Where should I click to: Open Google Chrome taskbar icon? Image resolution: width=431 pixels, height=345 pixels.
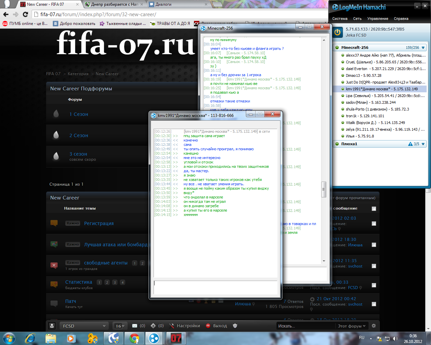point(134,338)
